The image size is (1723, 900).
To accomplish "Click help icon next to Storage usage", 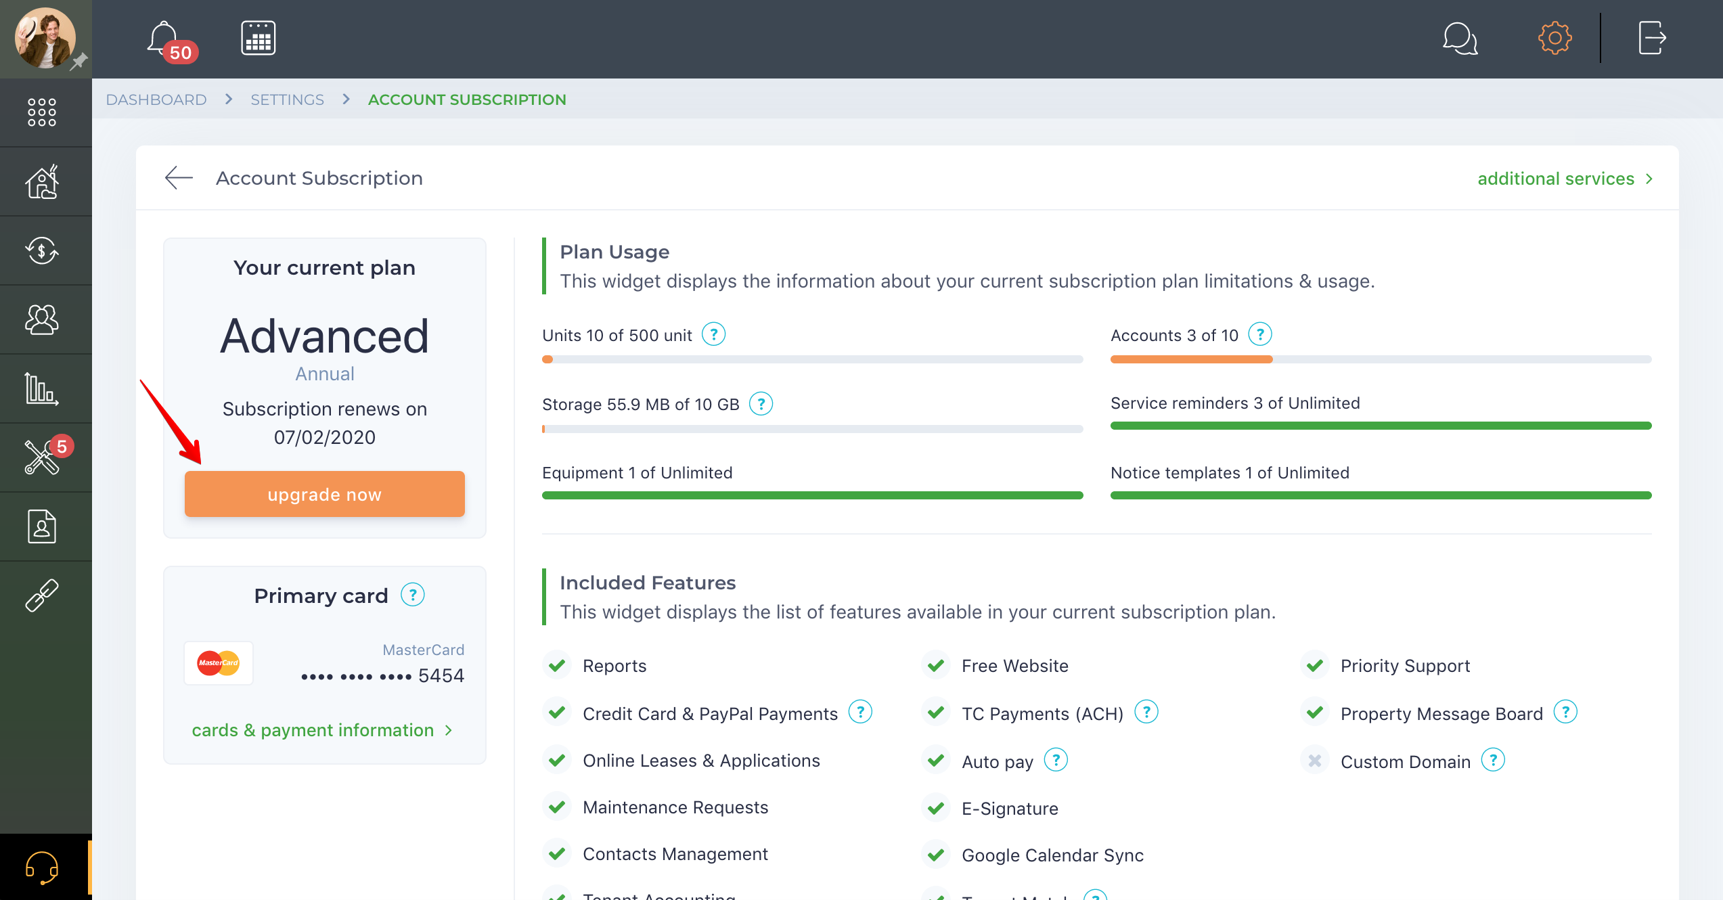I will pos(761,404).
